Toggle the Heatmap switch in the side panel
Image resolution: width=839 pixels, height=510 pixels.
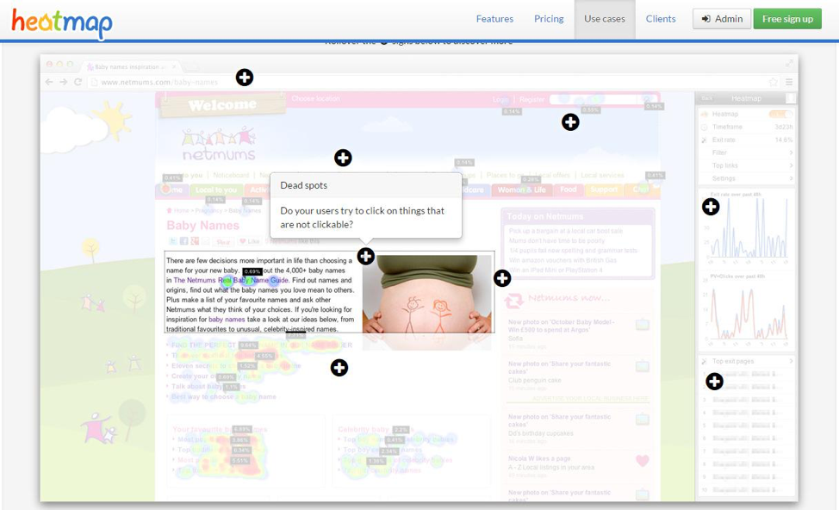pos(780,114)
